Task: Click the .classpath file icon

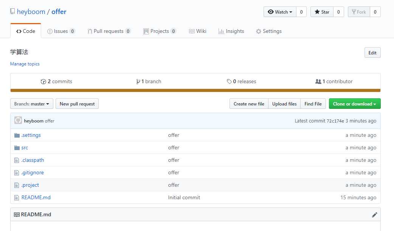Action: coord(17,160)
